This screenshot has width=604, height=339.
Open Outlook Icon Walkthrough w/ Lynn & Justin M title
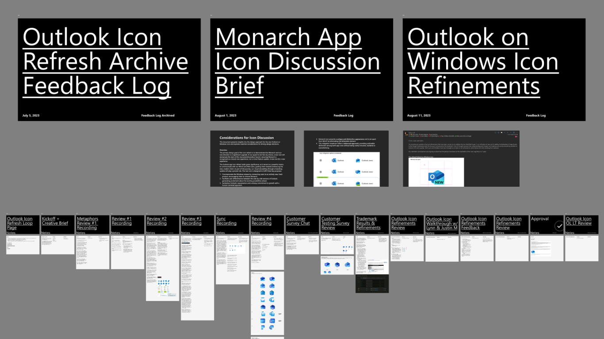442,223
